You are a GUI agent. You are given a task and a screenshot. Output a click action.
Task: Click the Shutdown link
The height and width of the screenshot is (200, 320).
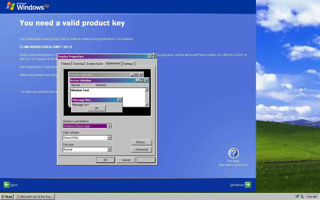pyautogui.click(x=237, y=185)
